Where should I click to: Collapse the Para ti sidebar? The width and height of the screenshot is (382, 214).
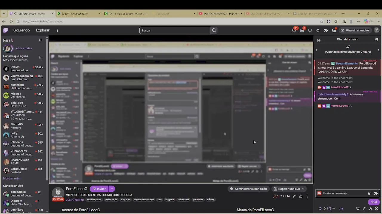(41, 40)
